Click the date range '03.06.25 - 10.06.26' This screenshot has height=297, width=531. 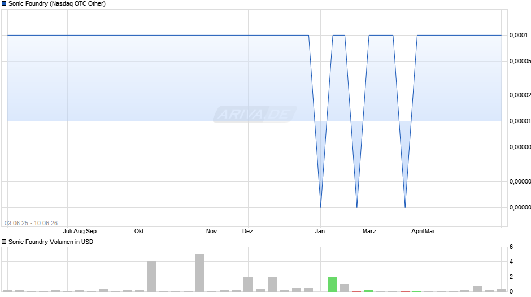(x=31, y=223)
